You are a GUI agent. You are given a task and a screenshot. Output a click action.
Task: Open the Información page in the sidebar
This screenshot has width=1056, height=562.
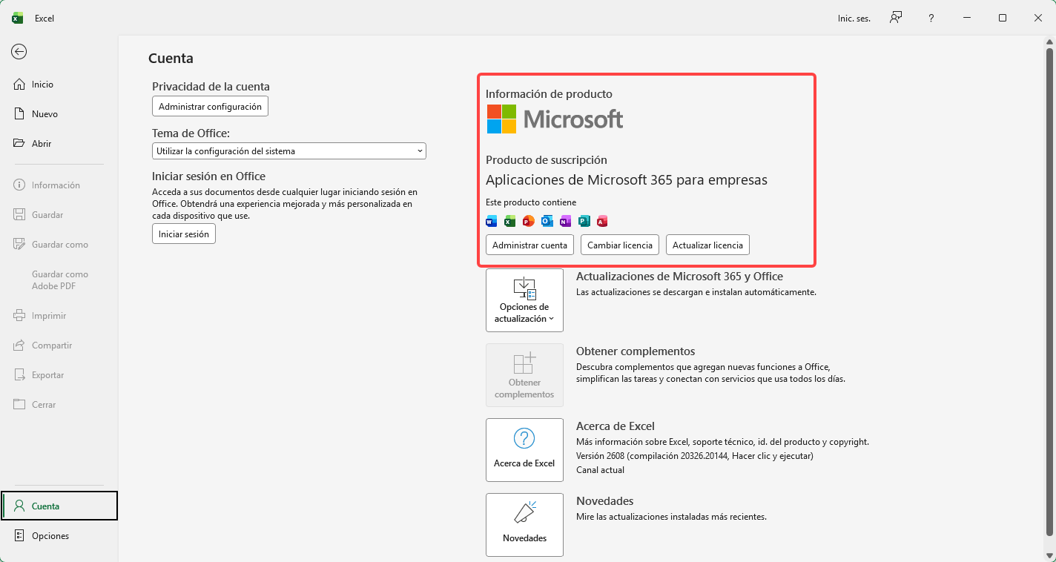(59, 185)
